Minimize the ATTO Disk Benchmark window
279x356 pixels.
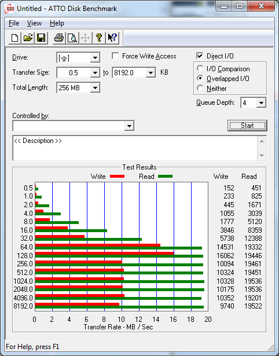click(224, 6)
